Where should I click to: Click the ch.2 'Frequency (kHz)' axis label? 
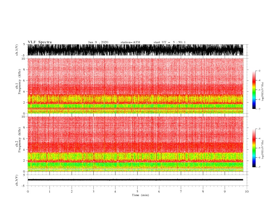coord(20,139)
